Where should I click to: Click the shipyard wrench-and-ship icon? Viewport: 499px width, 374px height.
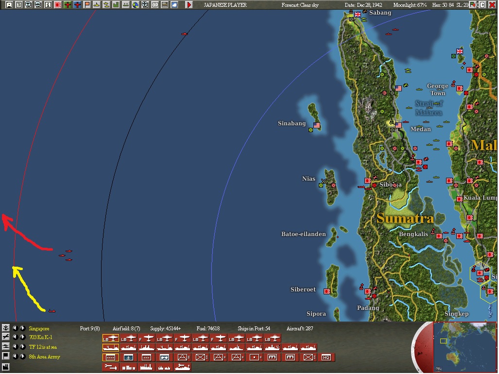click(182, 367)
